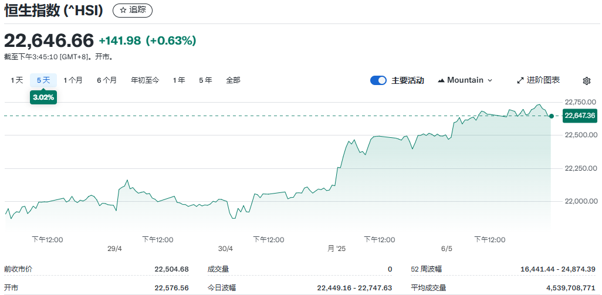
Task: Click the 22,750.00 y-axis label
Action: [x=580, y=102]
